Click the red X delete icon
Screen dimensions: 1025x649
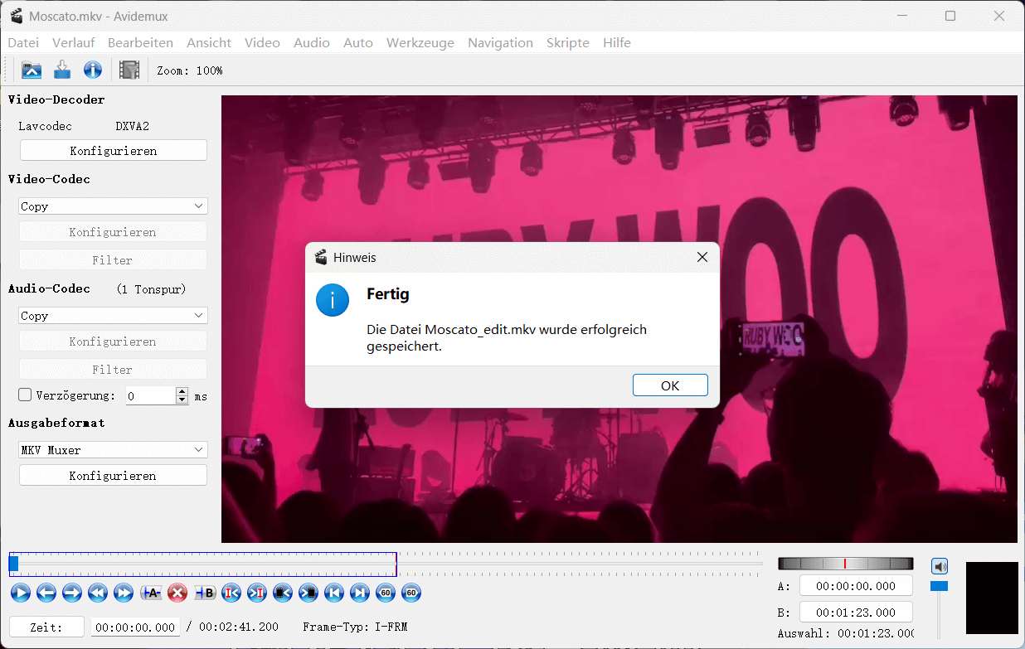pos(177,593)
